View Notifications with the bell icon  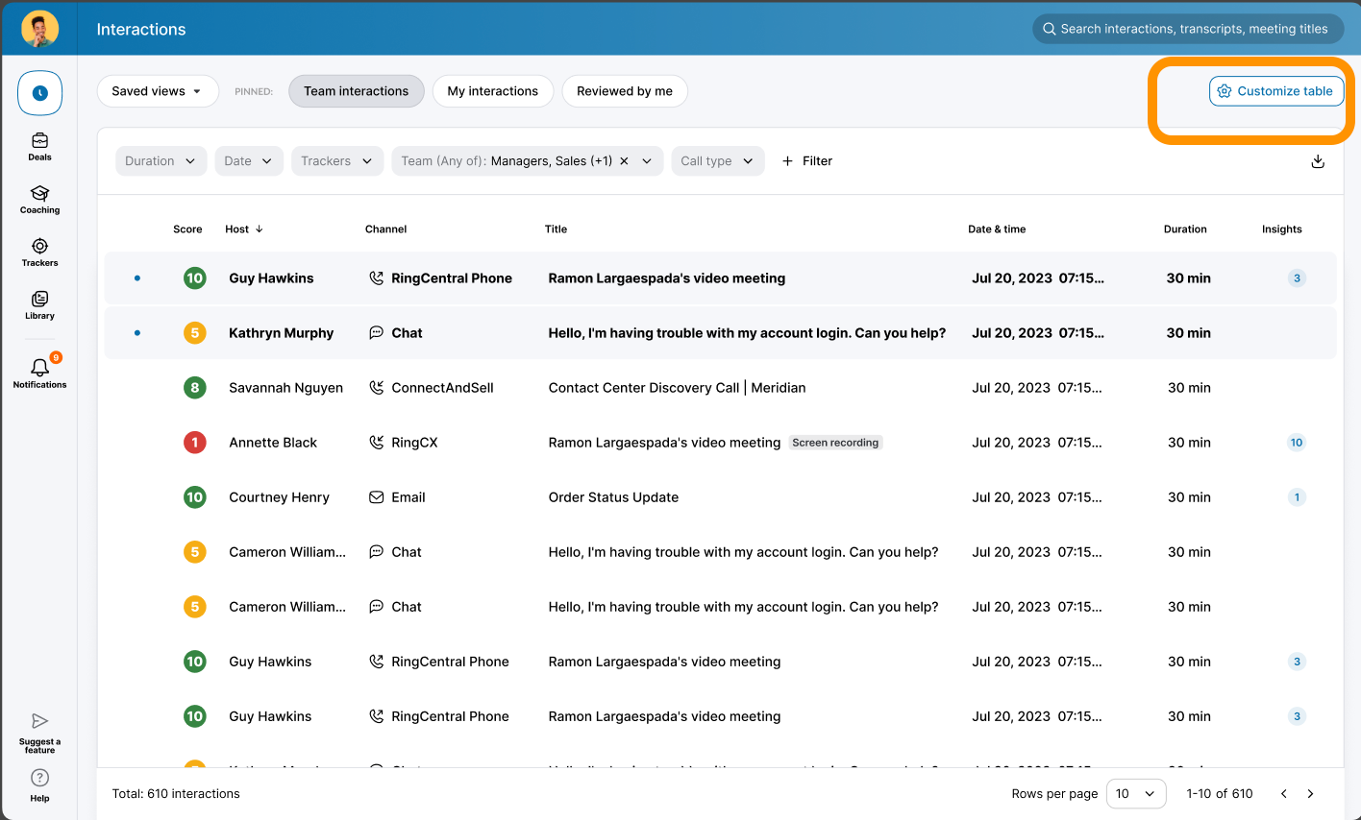click(39, 370)
